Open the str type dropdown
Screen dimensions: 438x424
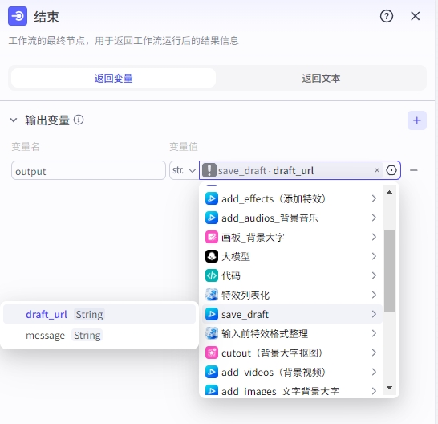184,170
